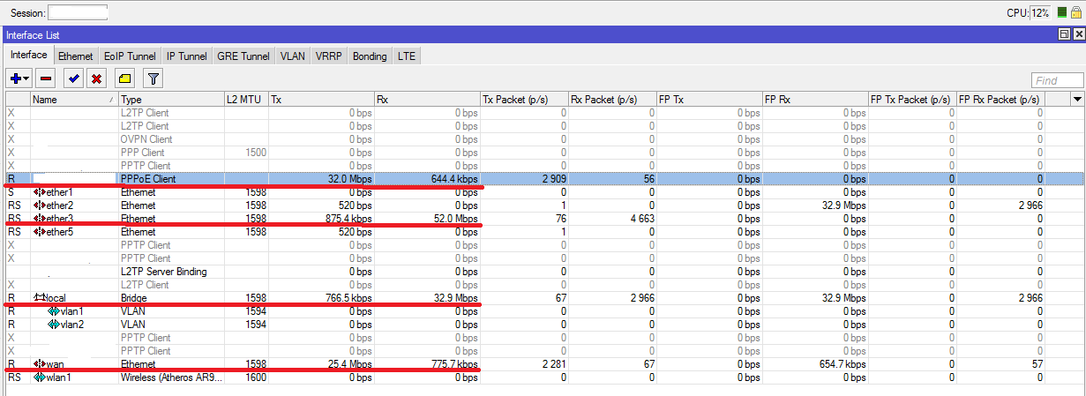Click the wlan1 wireless interface icon
Viewport: 1086px width, 396px height.
(39, 377)
